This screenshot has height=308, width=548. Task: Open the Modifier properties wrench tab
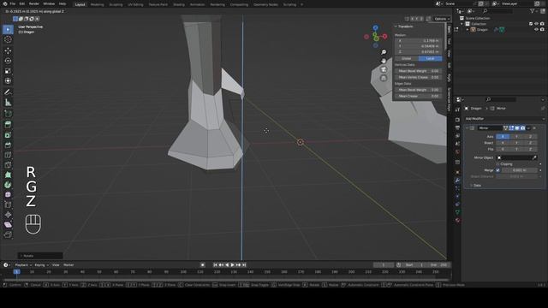[457, 181]
